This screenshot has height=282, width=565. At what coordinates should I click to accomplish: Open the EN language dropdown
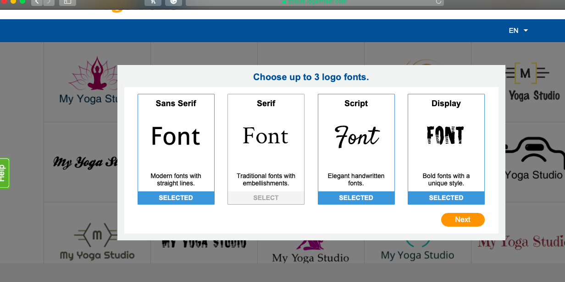pos(518,31)
